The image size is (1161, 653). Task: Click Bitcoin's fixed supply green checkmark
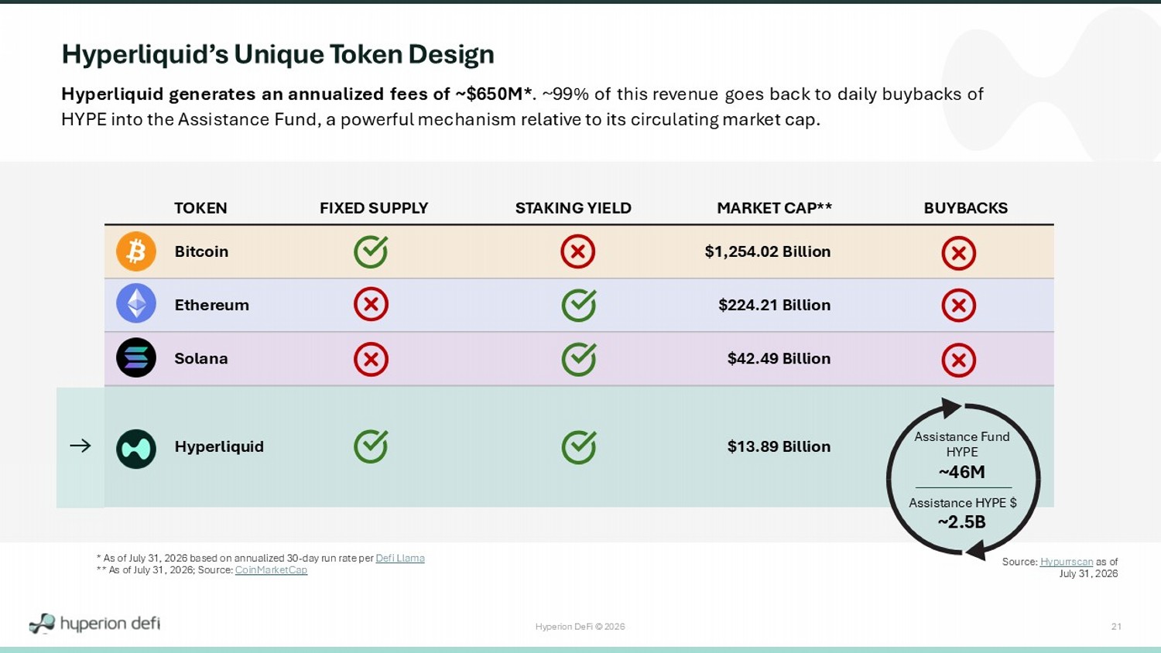(371, 252)
